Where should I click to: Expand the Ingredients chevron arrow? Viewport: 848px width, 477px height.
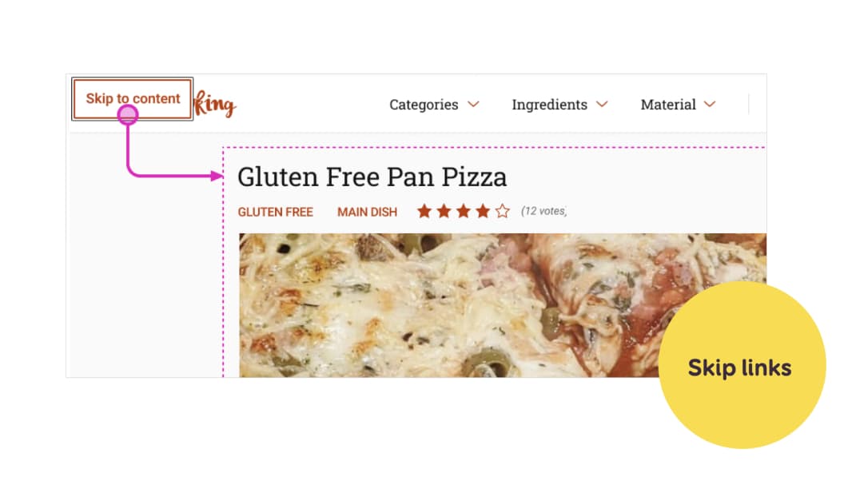(x=602, y=104)
